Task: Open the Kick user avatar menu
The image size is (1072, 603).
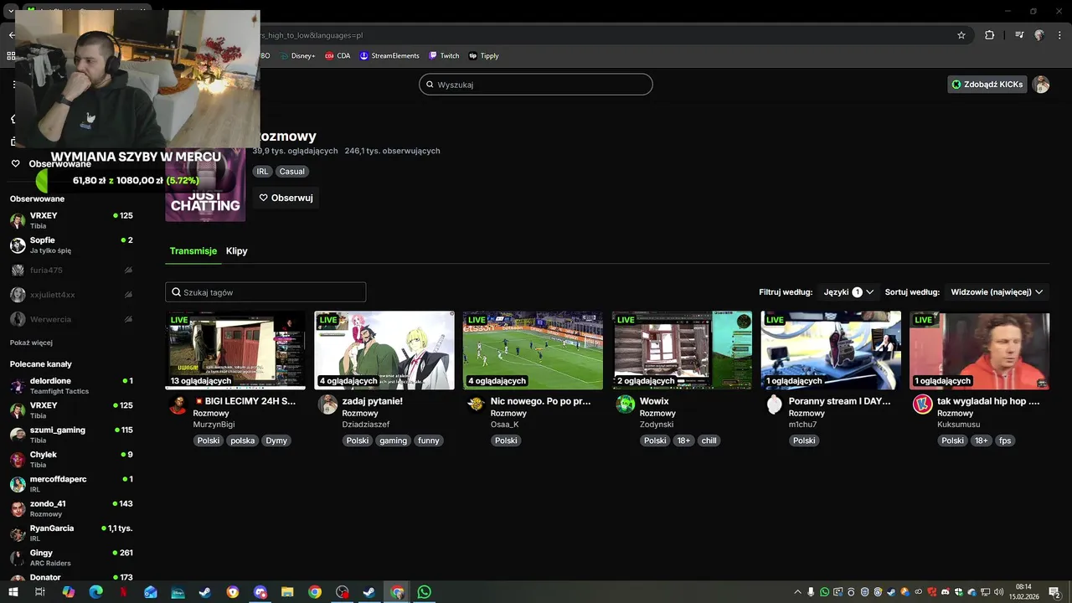Action: [x=1041, y=85]
